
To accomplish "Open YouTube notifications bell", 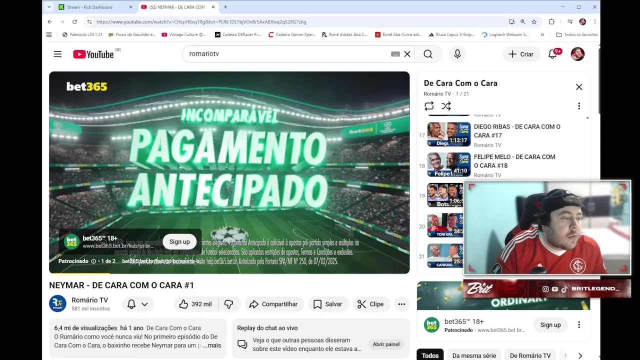I will [553, 54].
